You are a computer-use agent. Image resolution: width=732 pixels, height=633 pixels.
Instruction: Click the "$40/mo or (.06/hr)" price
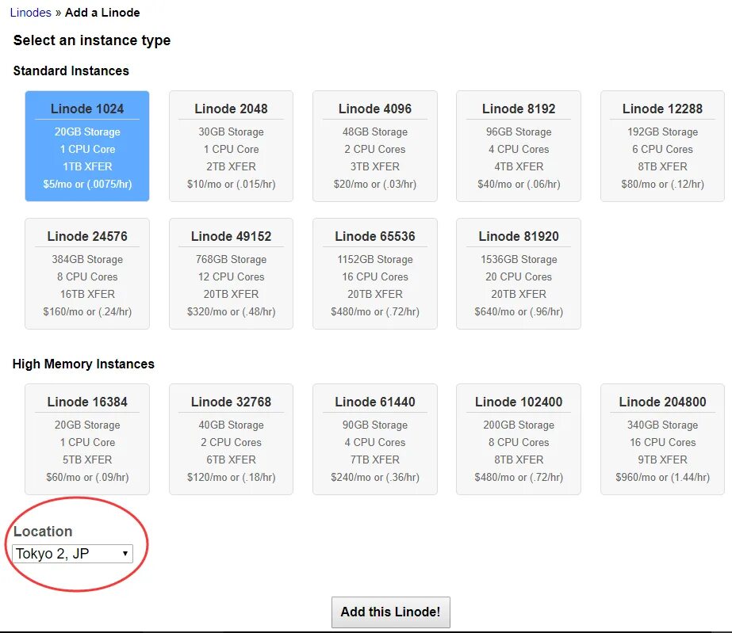point(519,185)
